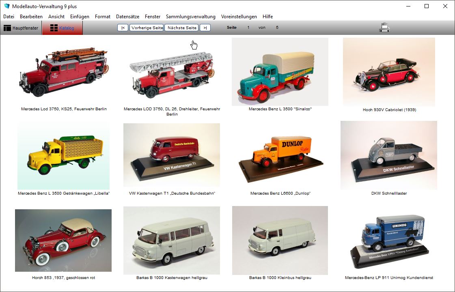The image size is (455, 292).
Task: Select the Dunlop Mercedes L6600 truck image
Action: click(x=280, y=155)
